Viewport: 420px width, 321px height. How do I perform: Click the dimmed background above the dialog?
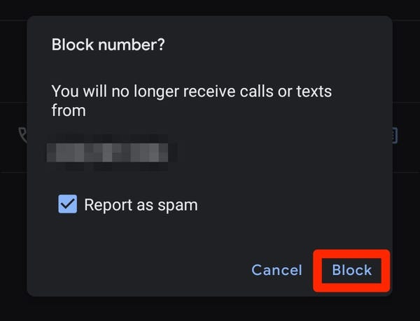tap(210, 8)
